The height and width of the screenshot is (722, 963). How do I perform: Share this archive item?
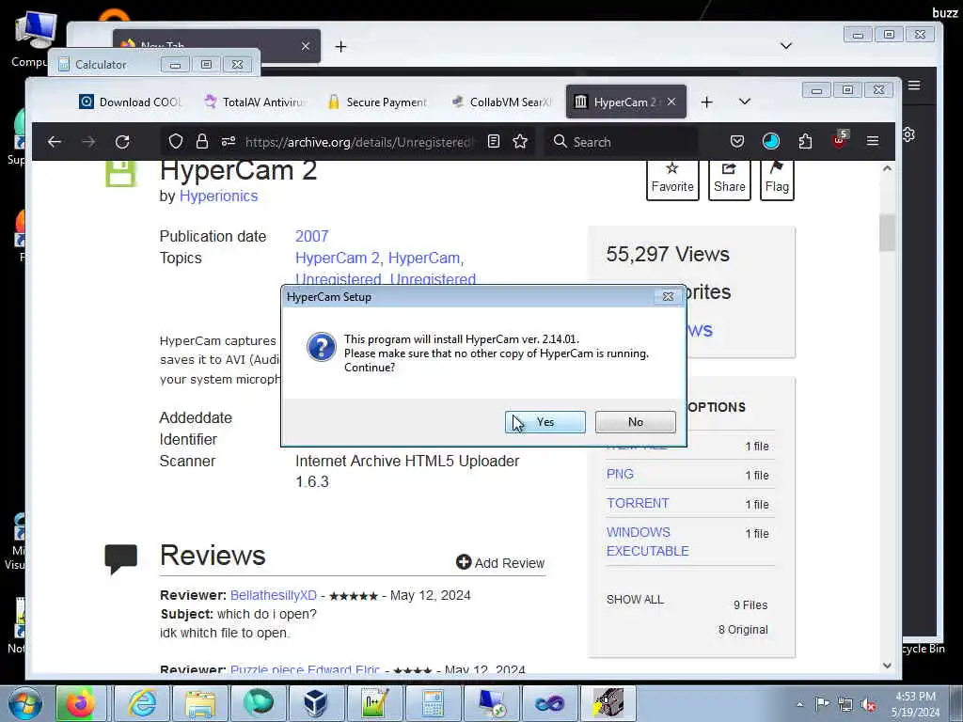pos(729,179)
